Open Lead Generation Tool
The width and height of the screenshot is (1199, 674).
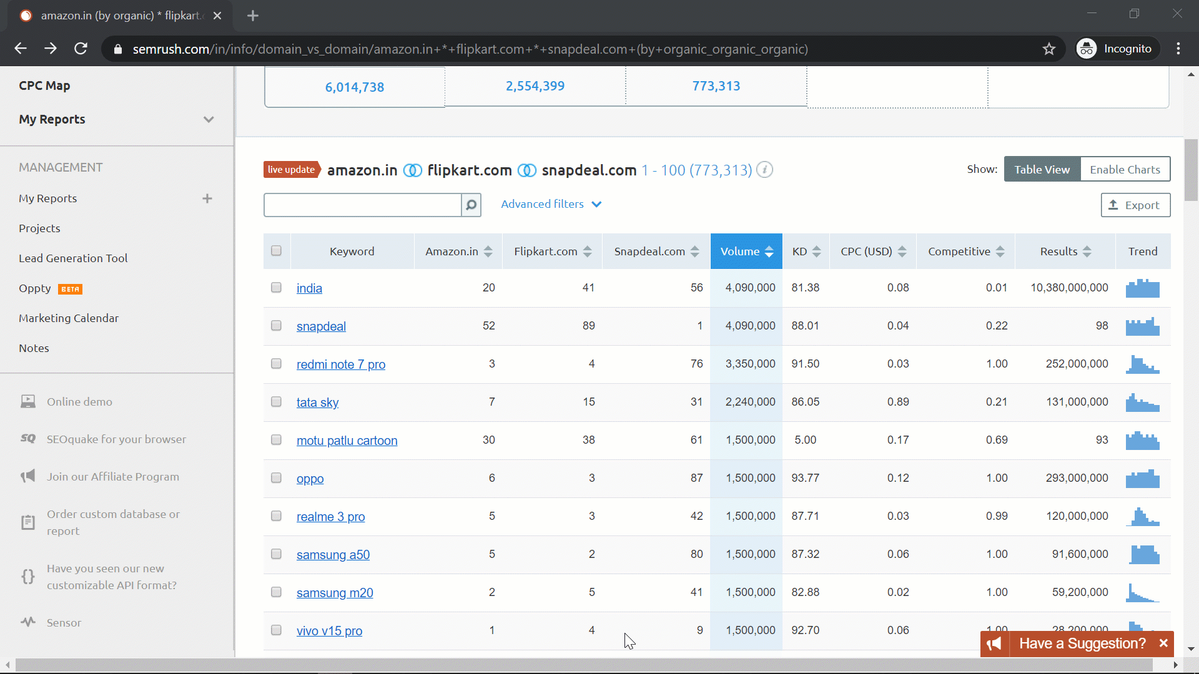pyautogui.click(x=73, y=258)
